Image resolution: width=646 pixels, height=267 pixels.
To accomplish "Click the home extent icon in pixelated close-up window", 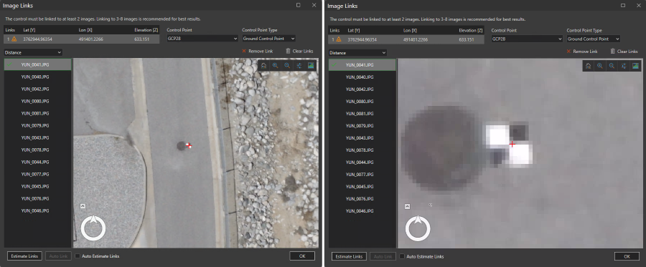I will 589,66.
